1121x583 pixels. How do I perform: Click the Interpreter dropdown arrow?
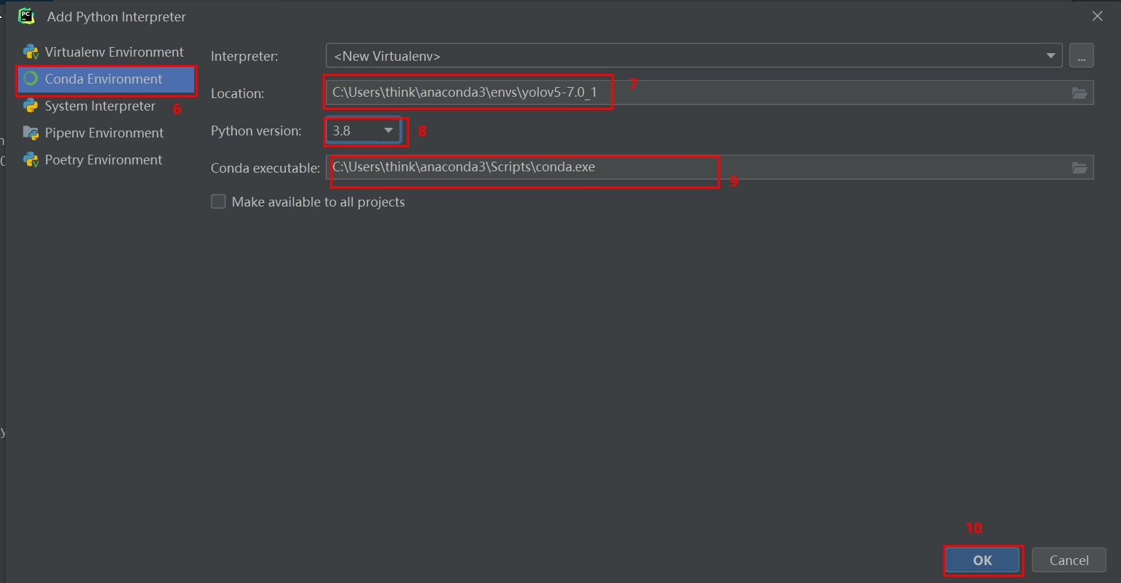(x=1051, y=56)
